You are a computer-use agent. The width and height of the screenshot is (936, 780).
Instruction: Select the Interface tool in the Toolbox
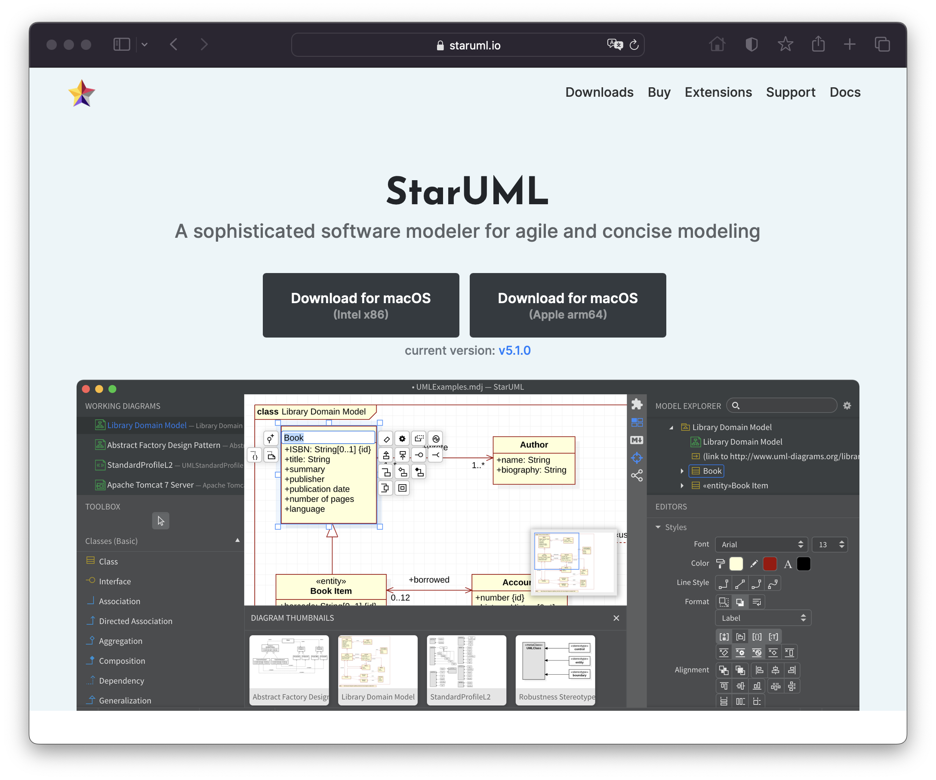(x=114, y=581)
